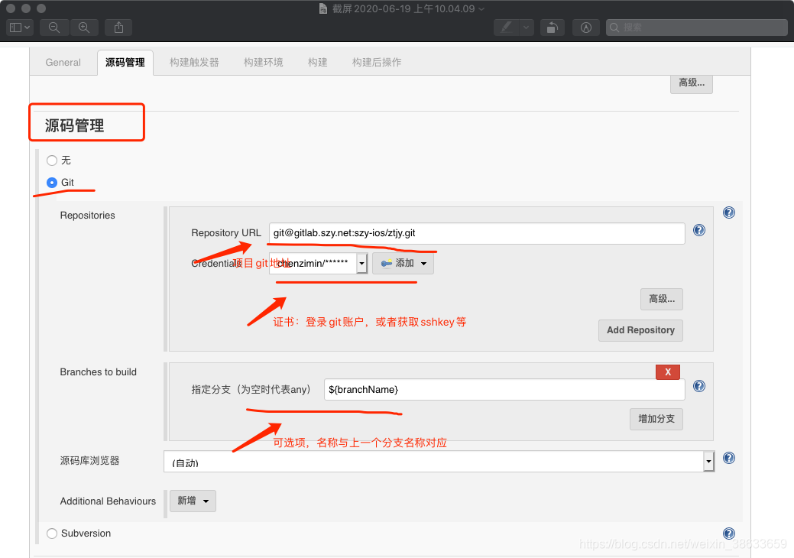This screenshot has height=558, width=794.
Task: Click the Repositories label text
Action: (88, 216)
